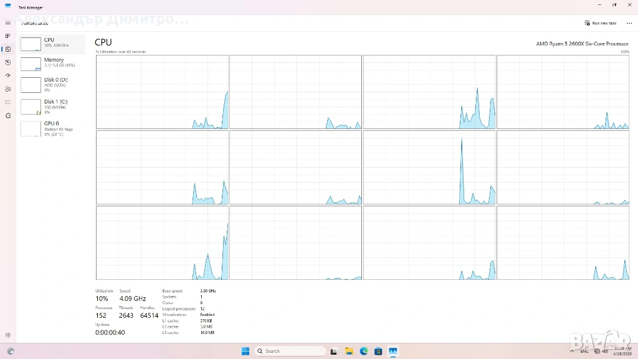
Task: Go to the Processes page
Action: 7,36
